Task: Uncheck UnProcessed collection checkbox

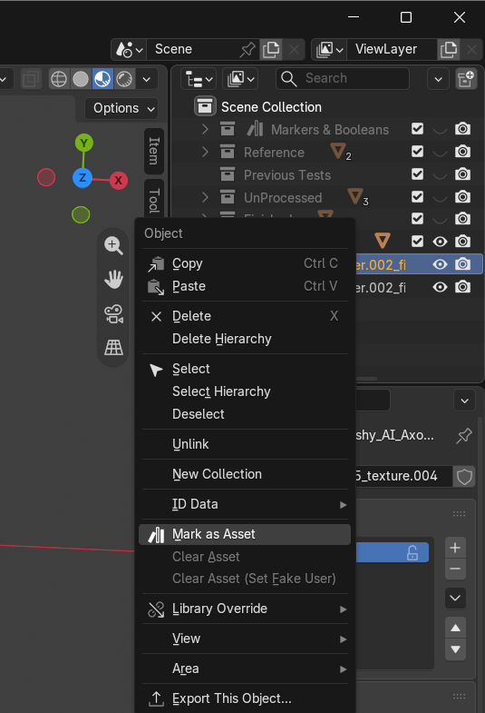Action: [417, 197]
